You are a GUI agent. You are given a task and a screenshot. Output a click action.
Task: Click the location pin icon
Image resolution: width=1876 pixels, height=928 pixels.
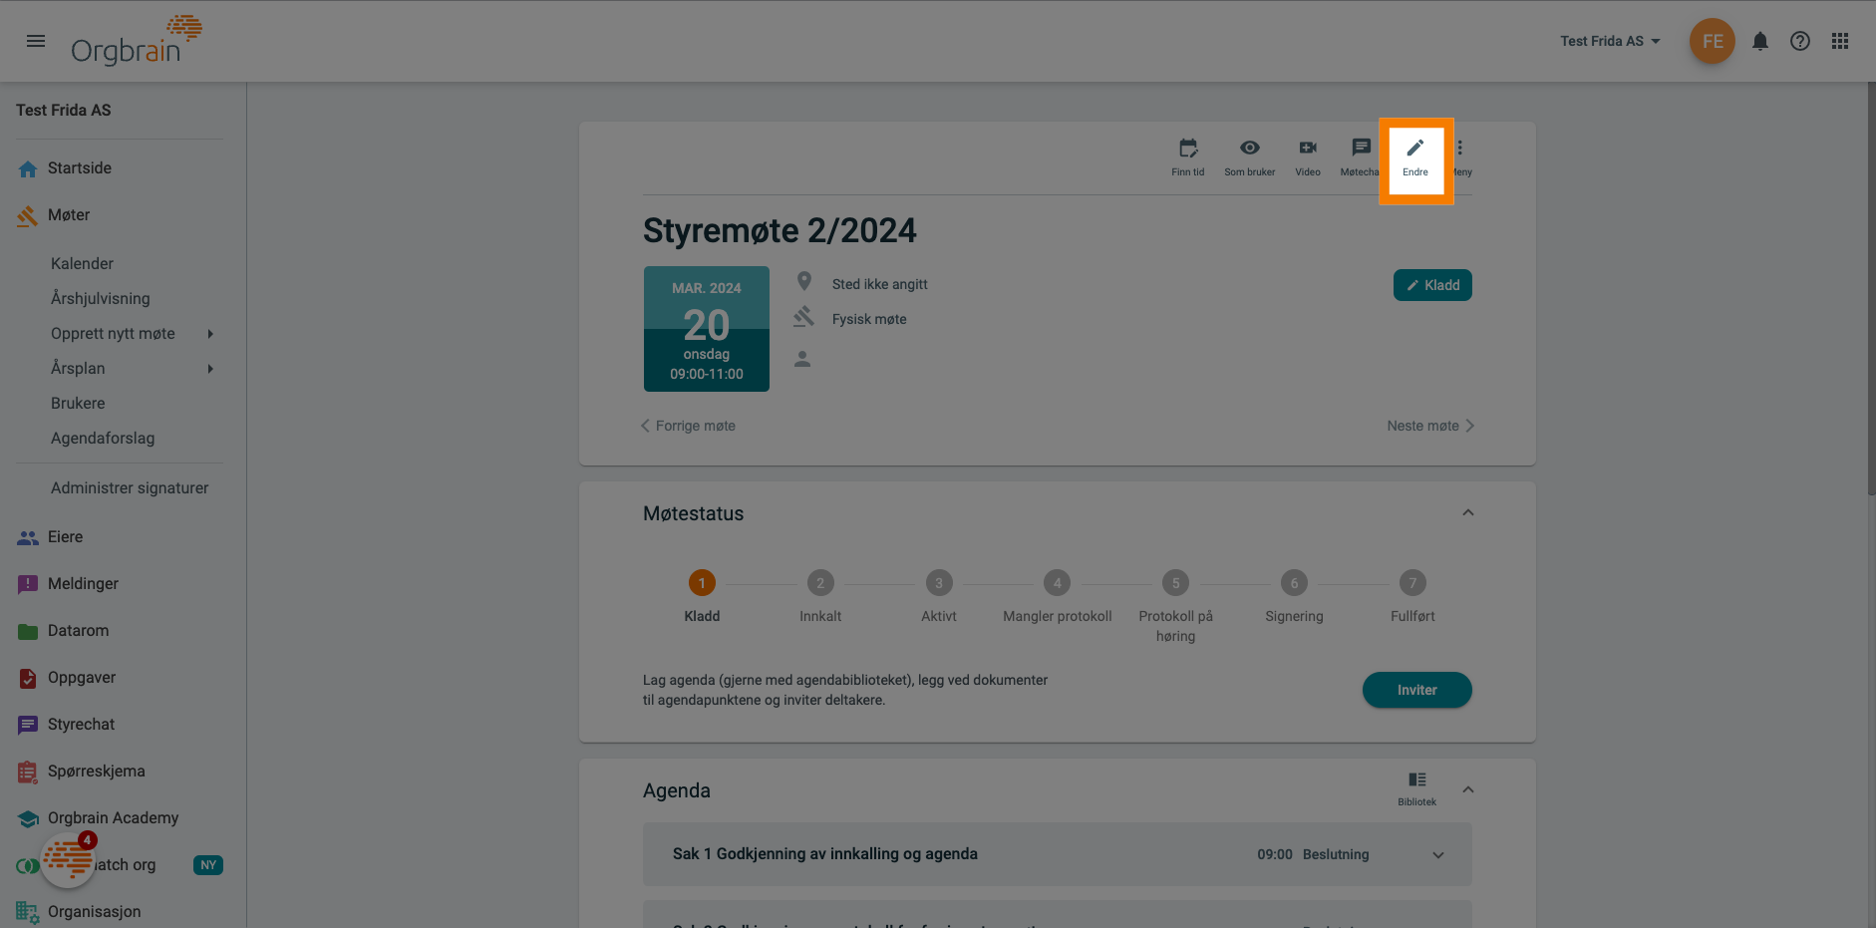pos(804,282)
